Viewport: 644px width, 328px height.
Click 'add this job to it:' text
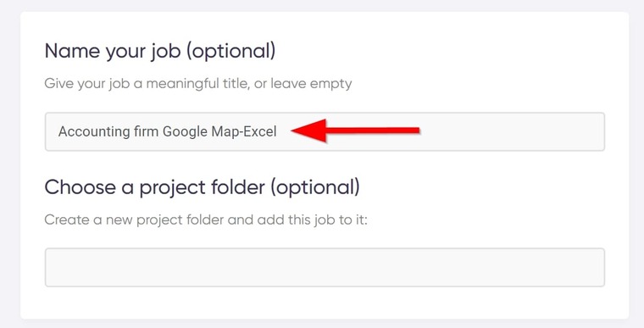click(x=313, y=220)
